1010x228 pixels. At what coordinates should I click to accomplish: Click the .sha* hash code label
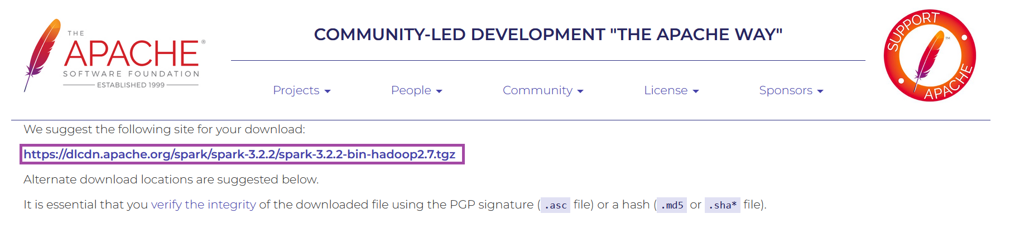tap(723, 205)
